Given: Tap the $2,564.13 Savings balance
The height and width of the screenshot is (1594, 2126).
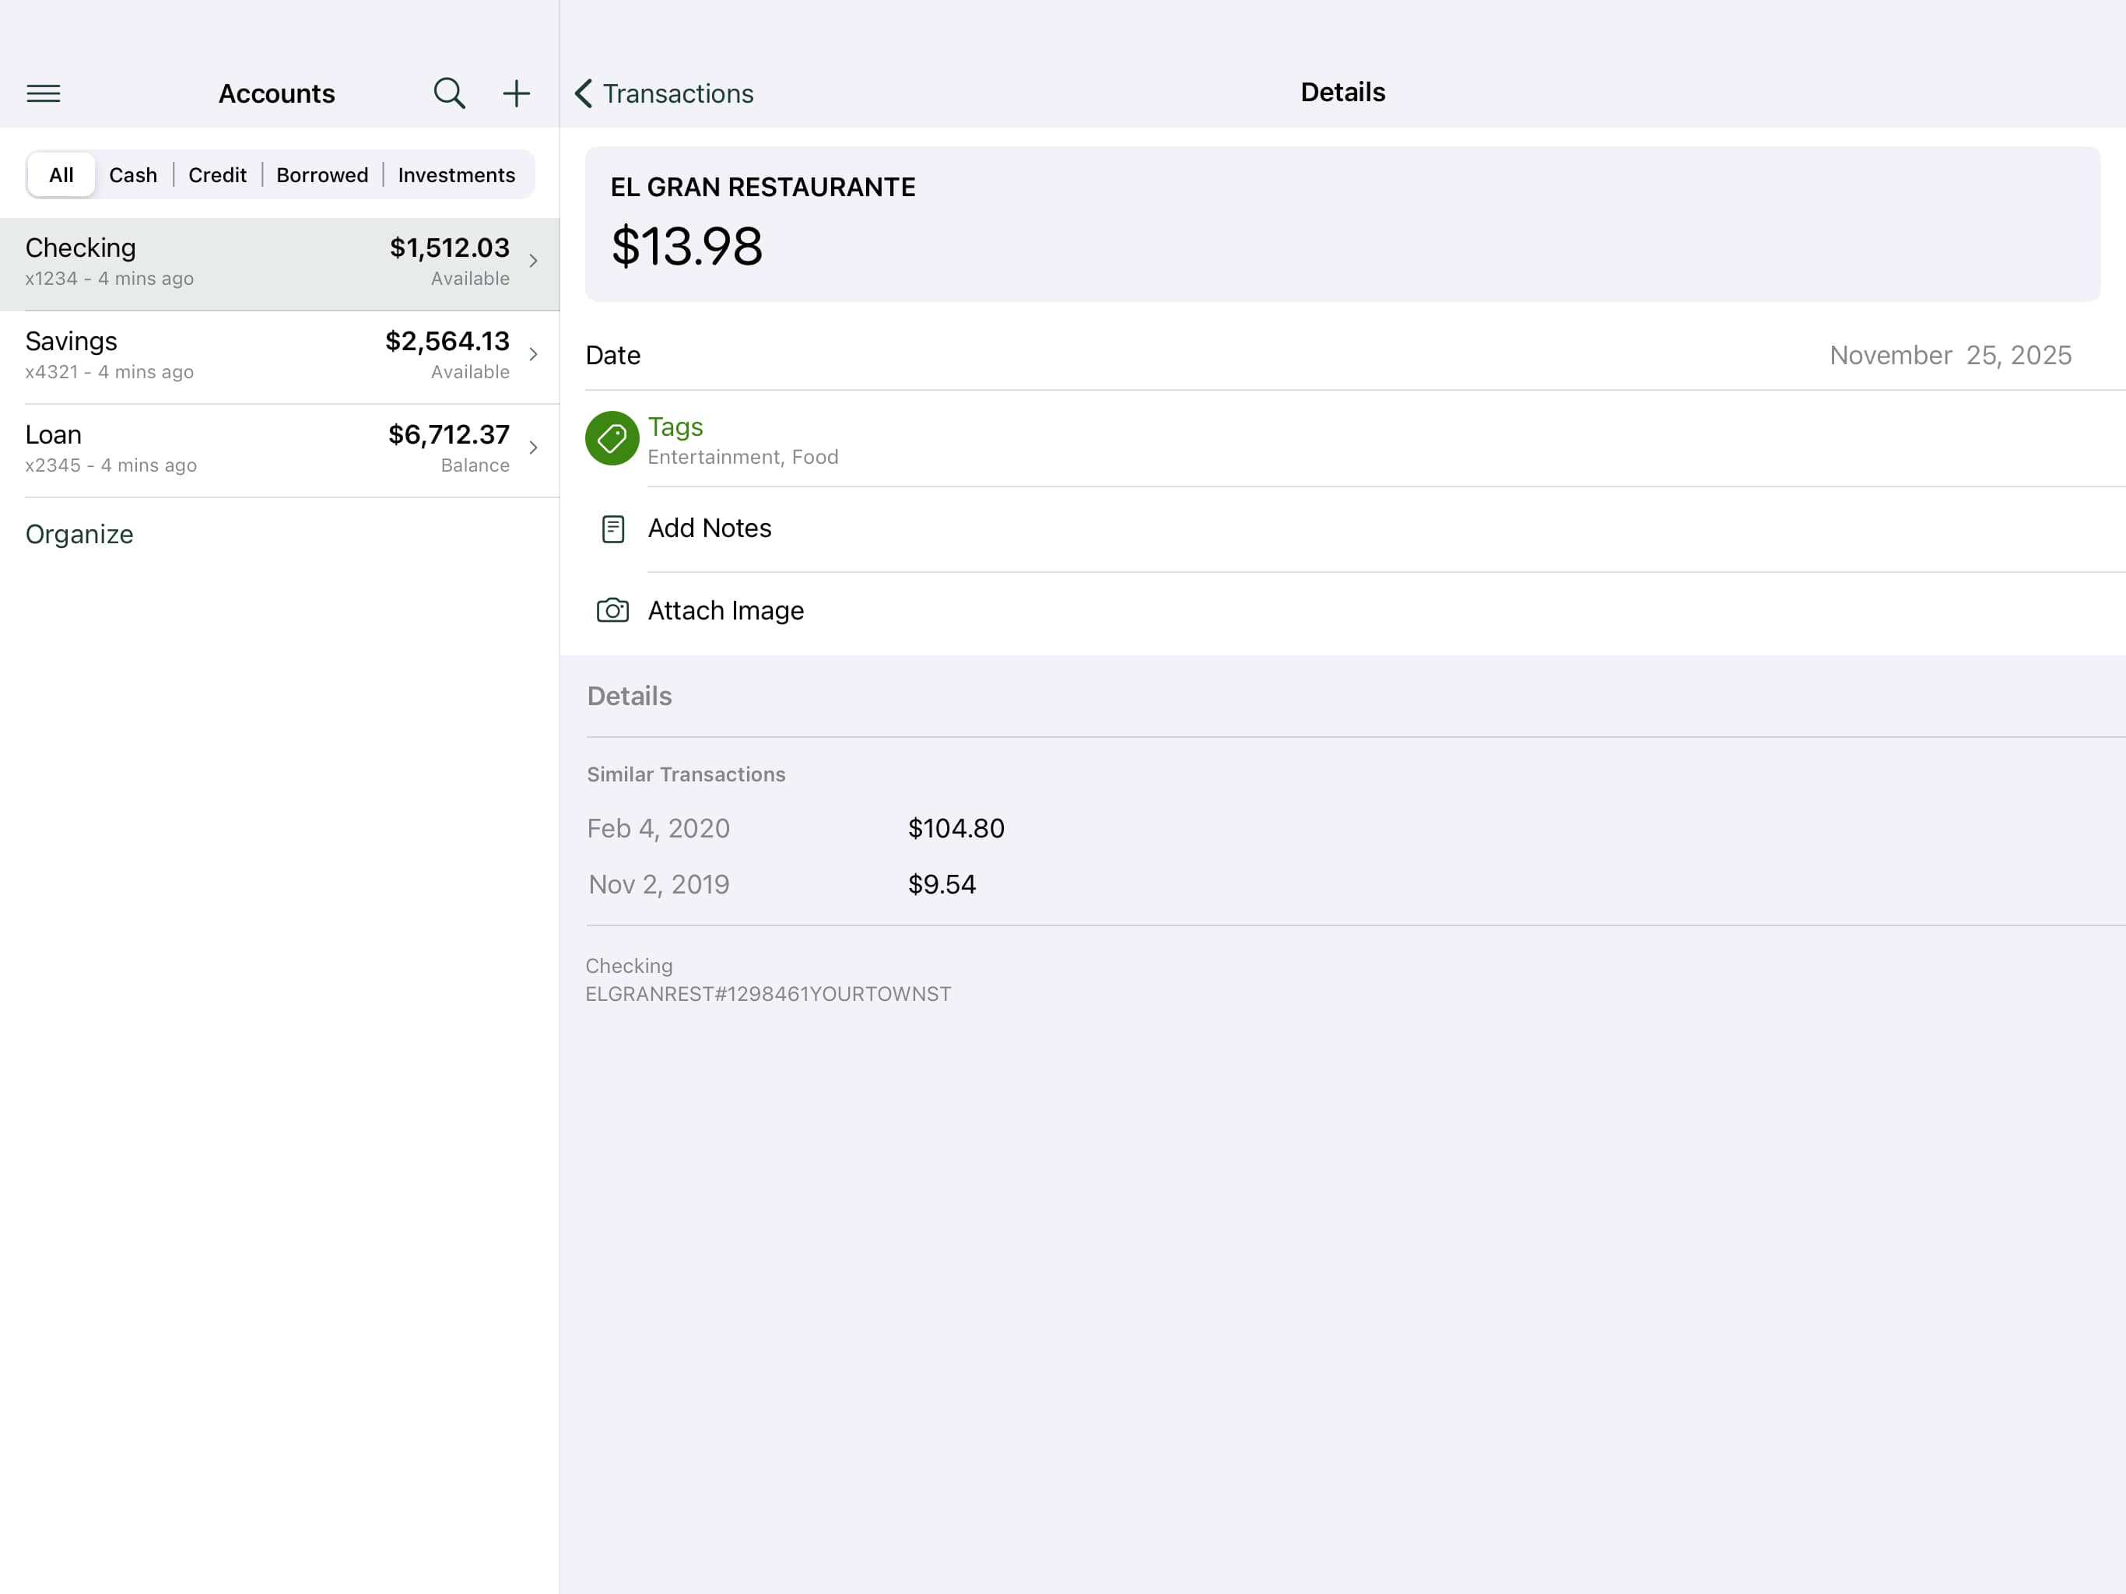Looking at the screenshot, I should pos(447,342).
